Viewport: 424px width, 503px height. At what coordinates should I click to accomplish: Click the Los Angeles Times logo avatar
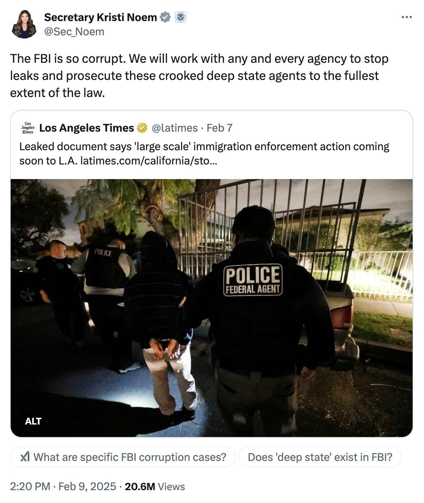28,128
